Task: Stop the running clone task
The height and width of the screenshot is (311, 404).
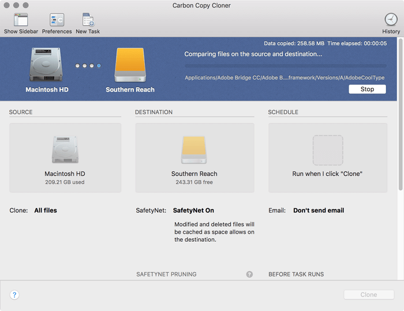Action: coord(367,89)
